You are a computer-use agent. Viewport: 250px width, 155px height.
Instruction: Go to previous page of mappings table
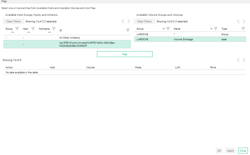[238, 60]
